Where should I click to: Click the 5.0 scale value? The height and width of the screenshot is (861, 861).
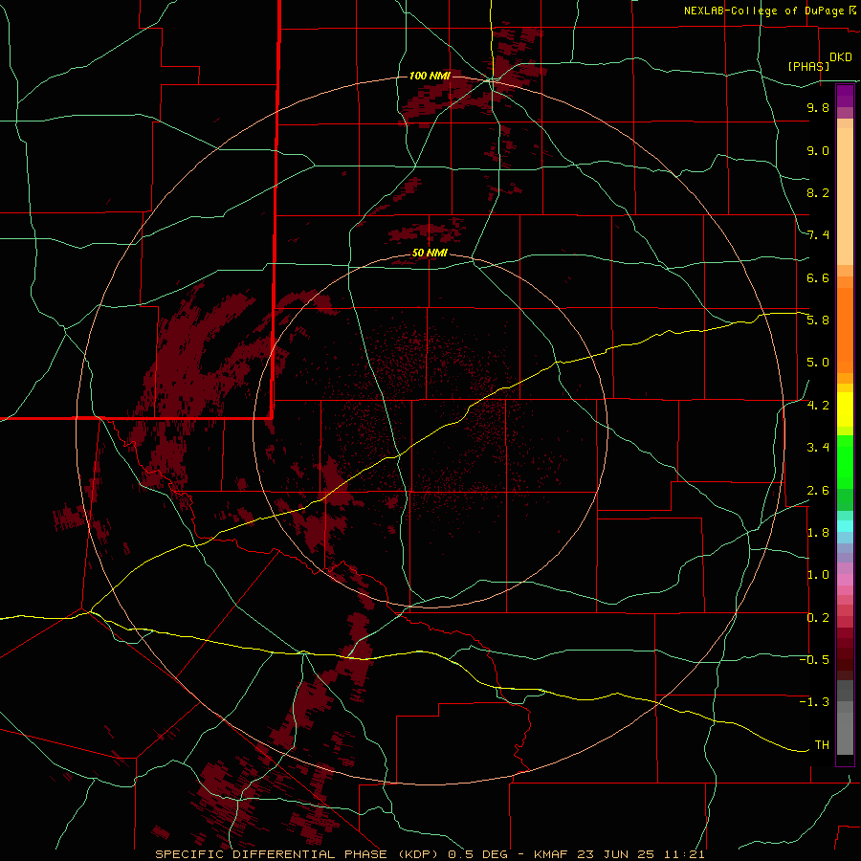818,363
